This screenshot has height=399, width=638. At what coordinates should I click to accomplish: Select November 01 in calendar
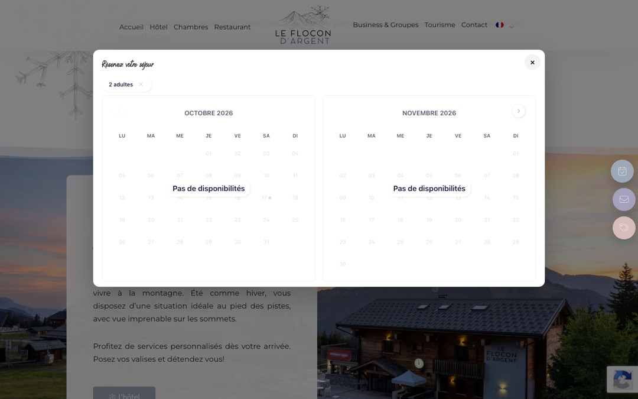pyautogui.click(x=516, y=154)
